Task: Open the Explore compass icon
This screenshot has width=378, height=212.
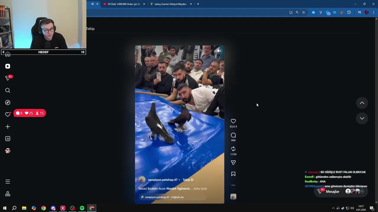Action: (x=8, y=102)
